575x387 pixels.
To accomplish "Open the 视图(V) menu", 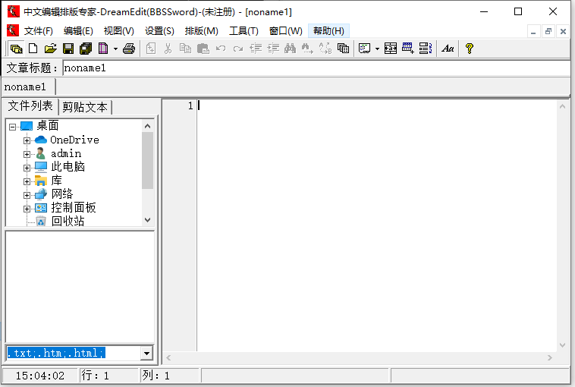I will click(119, 31).
